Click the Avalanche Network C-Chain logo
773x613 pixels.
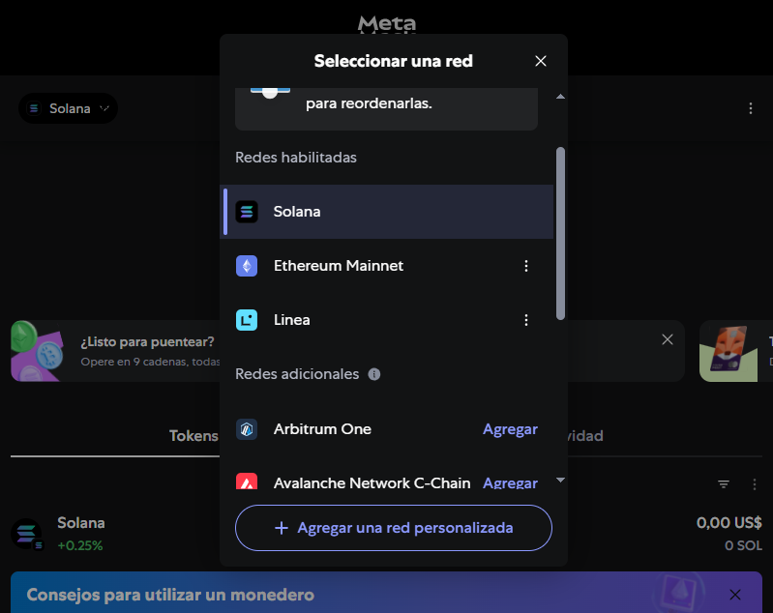tap(247, 482)
